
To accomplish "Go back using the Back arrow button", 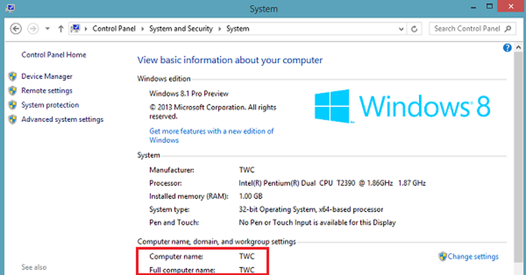I will pyautogui.click(x=16, y=29).
